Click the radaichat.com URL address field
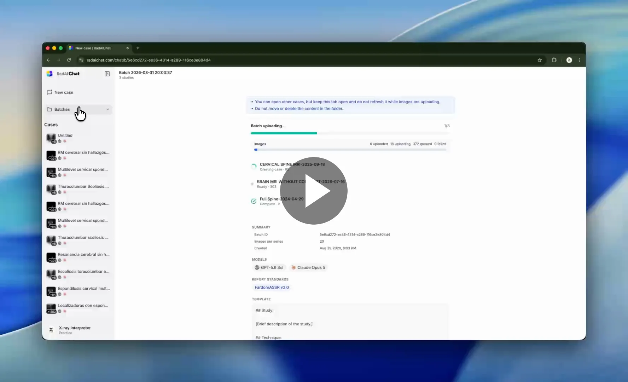628x382 pixels. 149,60
